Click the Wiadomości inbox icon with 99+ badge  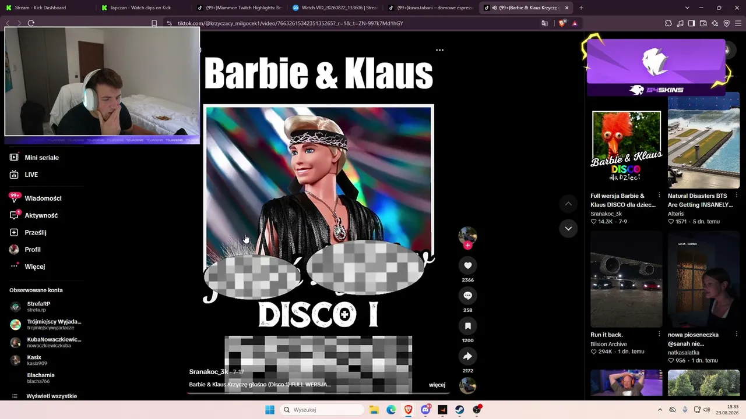pos(14,198)
